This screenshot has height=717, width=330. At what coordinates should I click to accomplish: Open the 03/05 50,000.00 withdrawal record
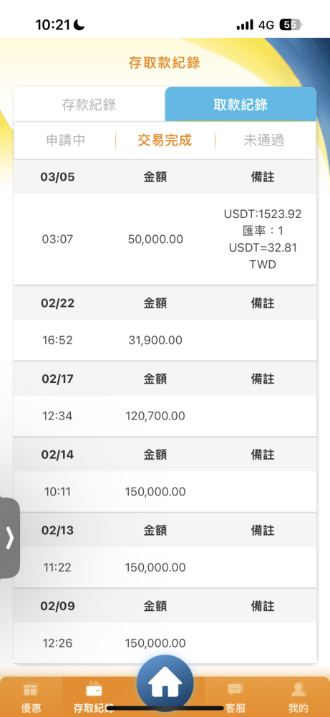click(165, 239)
